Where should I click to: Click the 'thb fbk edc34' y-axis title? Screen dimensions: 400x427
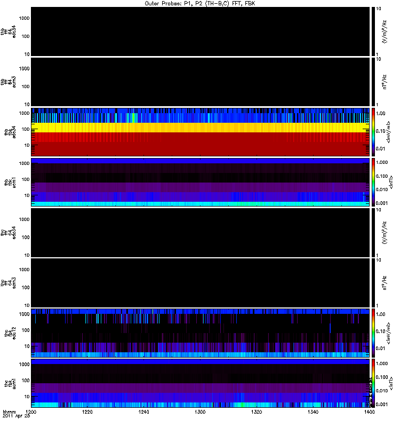click(x=10, y=132)
